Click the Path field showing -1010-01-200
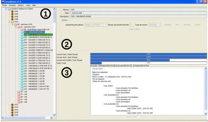 point(139,13)
